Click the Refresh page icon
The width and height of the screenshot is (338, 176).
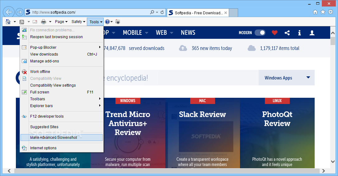pyautogui.click(x=162, y=12)
